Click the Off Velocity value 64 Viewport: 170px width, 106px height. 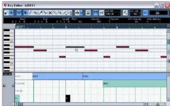136,22
